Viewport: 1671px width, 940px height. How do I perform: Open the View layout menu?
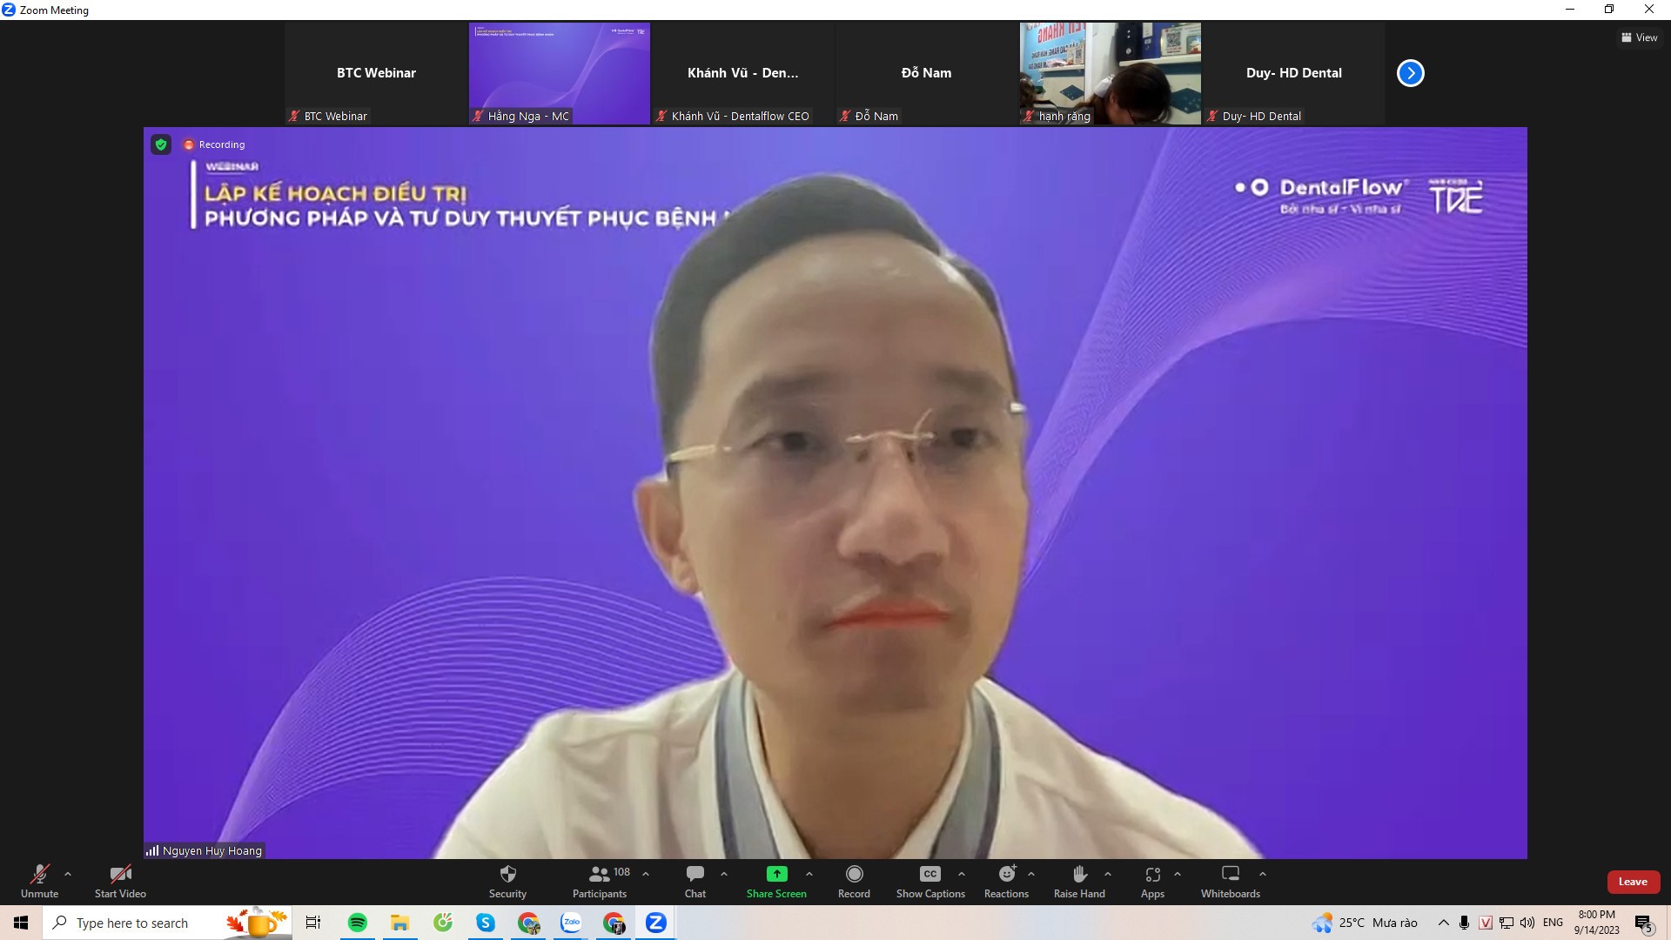(x=1639, y=37)
